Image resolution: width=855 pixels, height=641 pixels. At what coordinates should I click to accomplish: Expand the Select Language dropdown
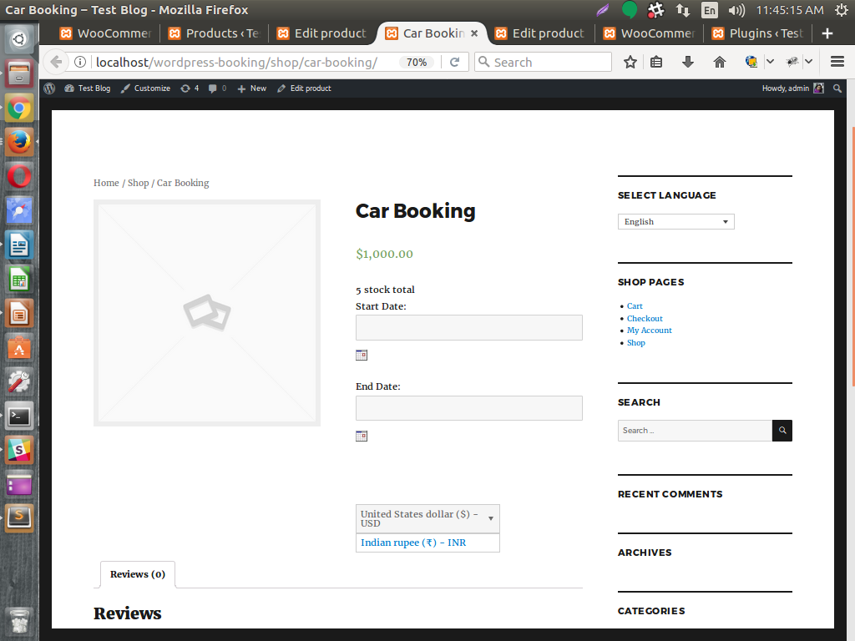tap(675, 222)
